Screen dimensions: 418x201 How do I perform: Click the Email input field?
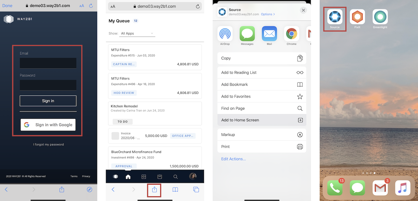48,63
